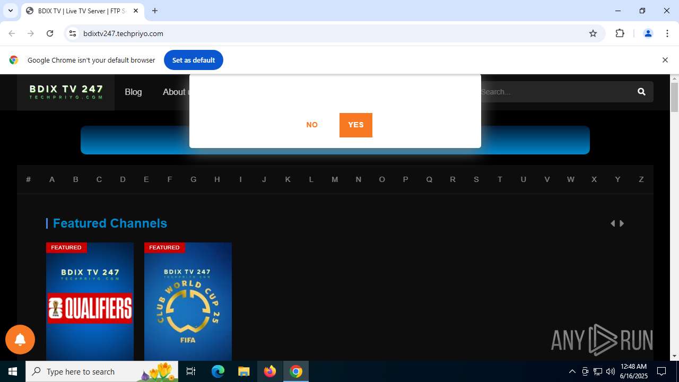This screenshot has width=679, height=382.
Task: Filter channels by letter Z
Action: (641, 179)
